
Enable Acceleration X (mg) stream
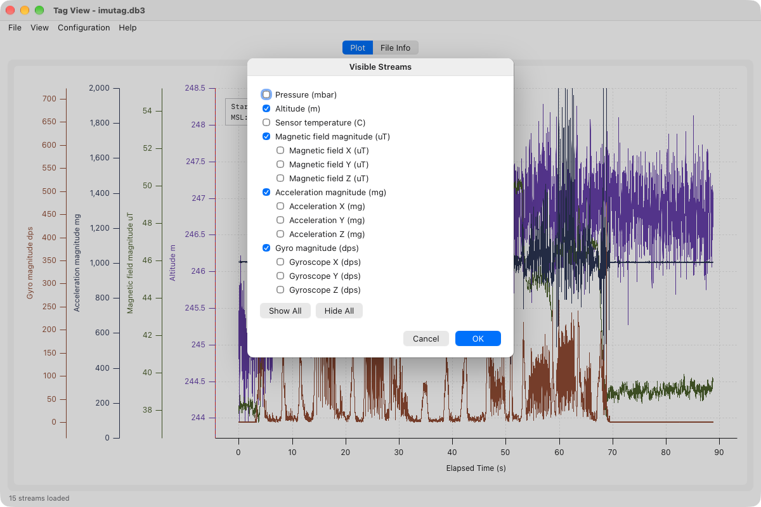(280, 206)
